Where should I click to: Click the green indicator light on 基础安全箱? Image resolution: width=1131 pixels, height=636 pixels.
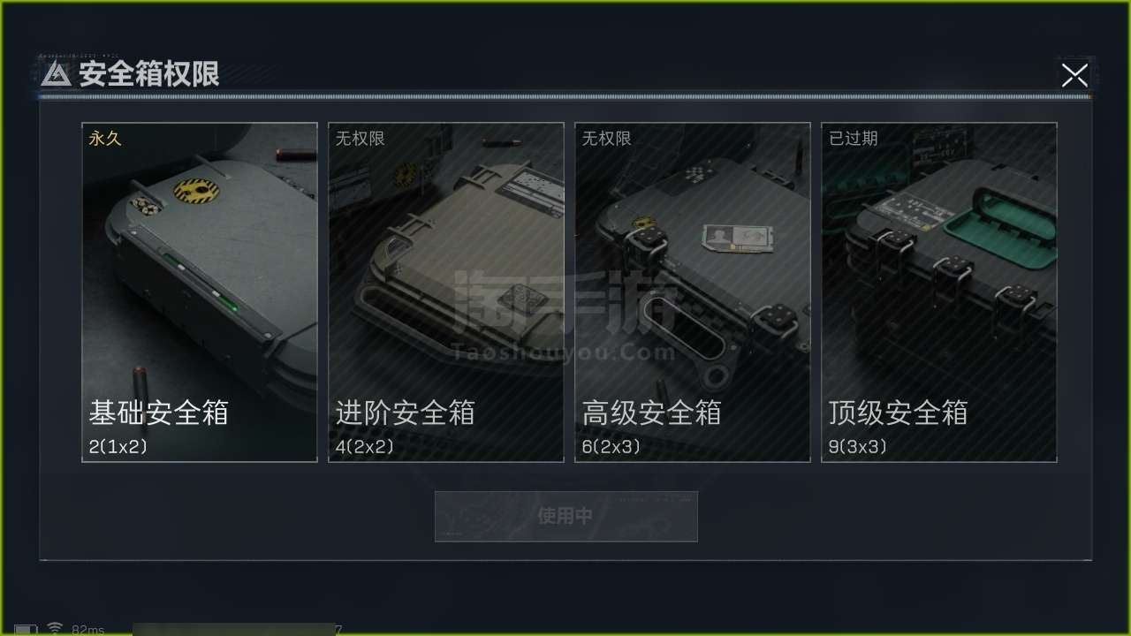pyautogui.click(x=227, y=306)
